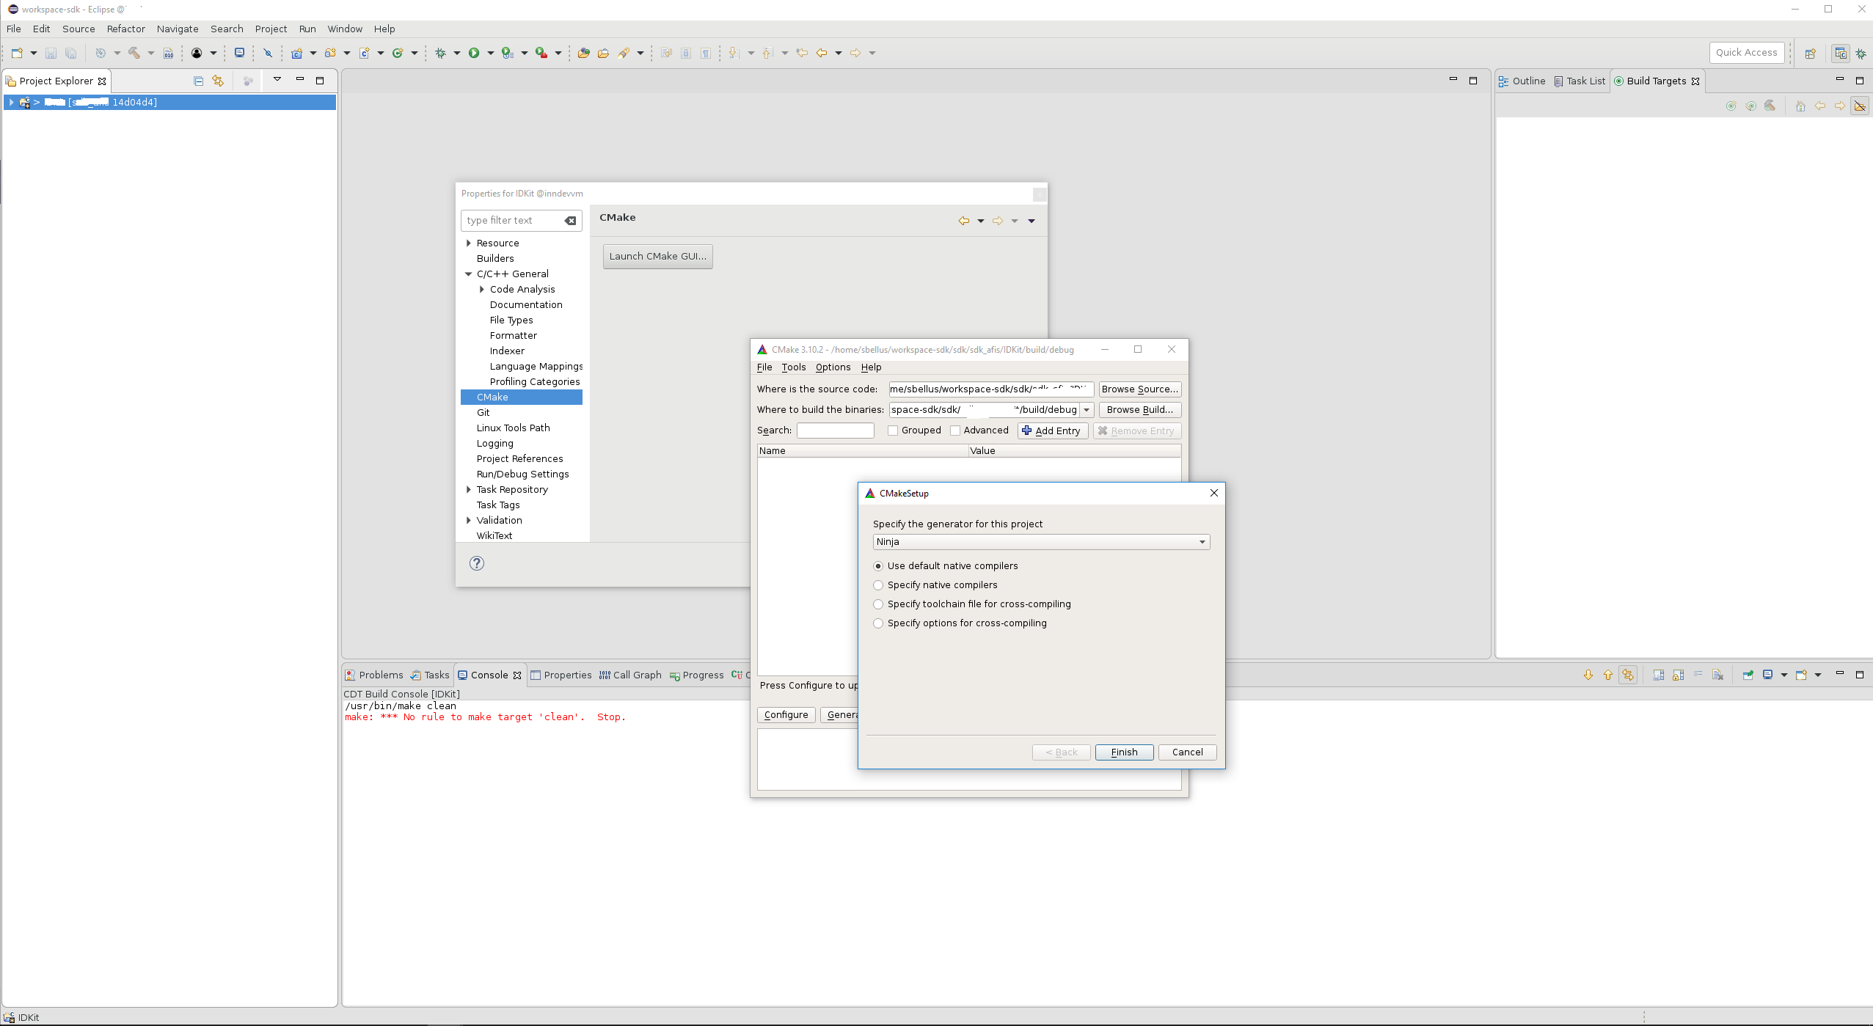The width and height of the screenshot is (1873, 1026).
Task: Switch to the Outline tab
Action: [1522, 81]
